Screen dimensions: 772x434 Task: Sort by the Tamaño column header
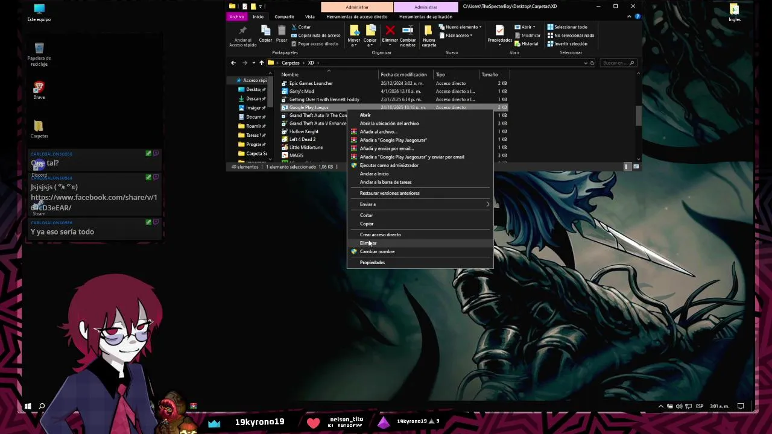point(490,75)
